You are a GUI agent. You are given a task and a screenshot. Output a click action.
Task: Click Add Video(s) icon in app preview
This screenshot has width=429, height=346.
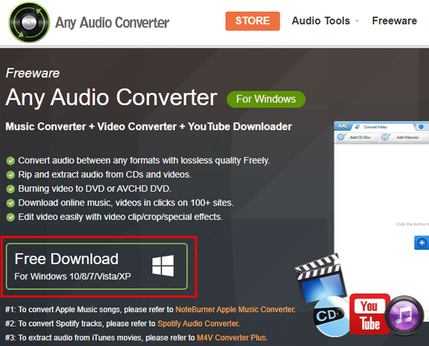point(385,137)
